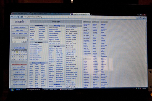Click the browser forward arrow
The image size is (152, 101).
click(x=15, y=17)
